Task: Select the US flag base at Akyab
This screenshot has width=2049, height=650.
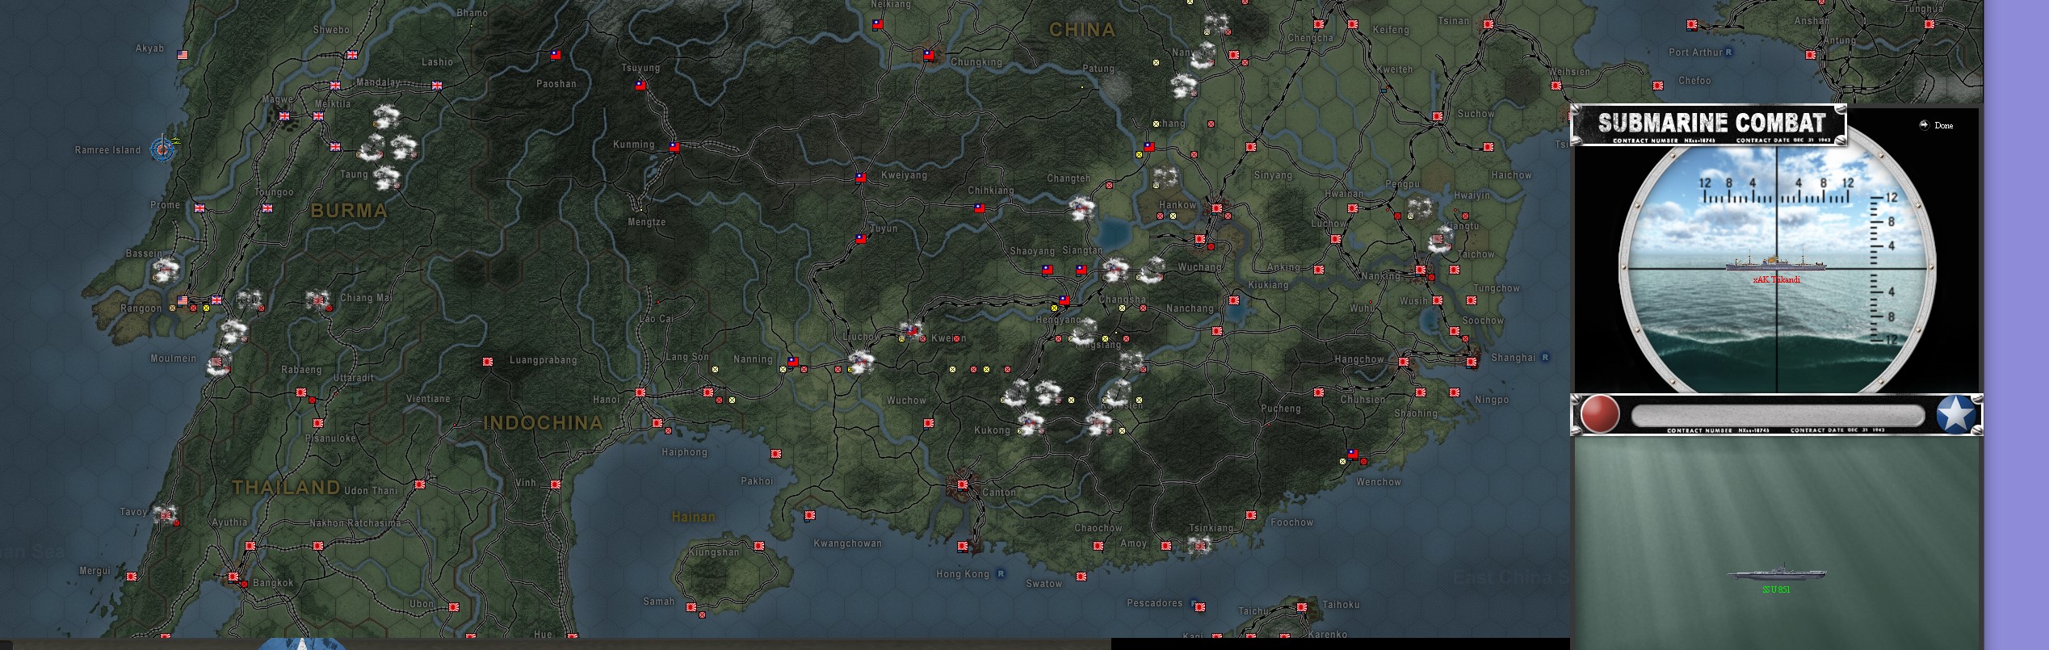Action: 183,55
